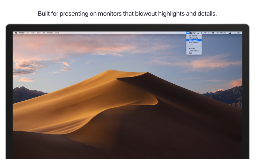Follow the Learn more link
Screen dimensions: 255x159
[194, 51]
